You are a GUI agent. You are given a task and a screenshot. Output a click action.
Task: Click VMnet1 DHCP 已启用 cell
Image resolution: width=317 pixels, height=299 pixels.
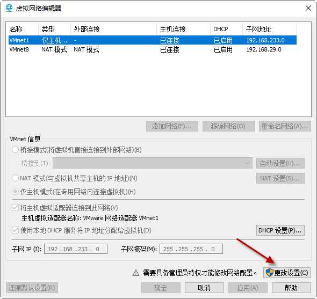click(x=223, y=40)
